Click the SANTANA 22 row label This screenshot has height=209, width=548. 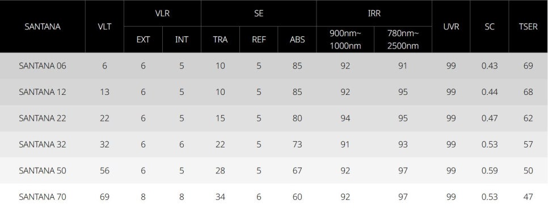43,118
